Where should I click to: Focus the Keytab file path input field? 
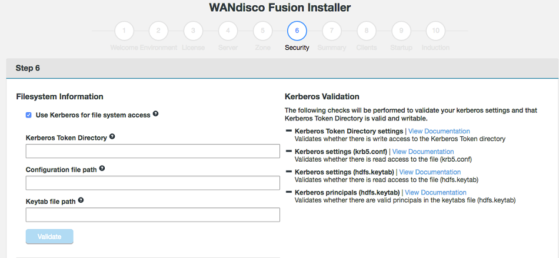click(x=152, y=215)
